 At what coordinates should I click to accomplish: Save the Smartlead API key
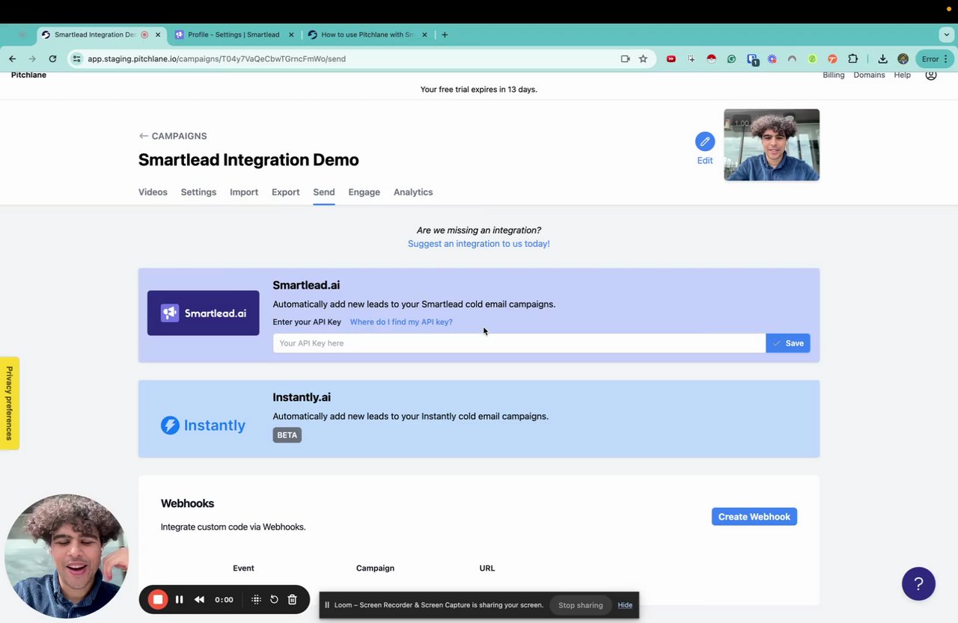coord(788,343)
